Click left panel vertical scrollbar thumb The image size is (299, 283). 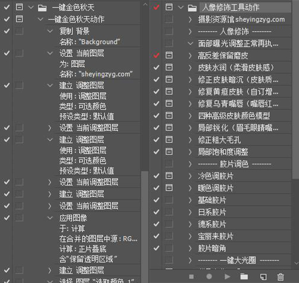click(145, 226)
